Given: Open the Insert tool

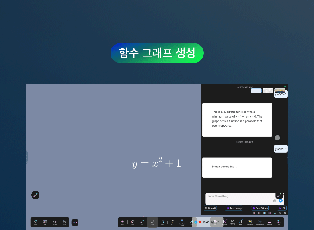Looking at the screenshot, I should click(x=163, y=222).
